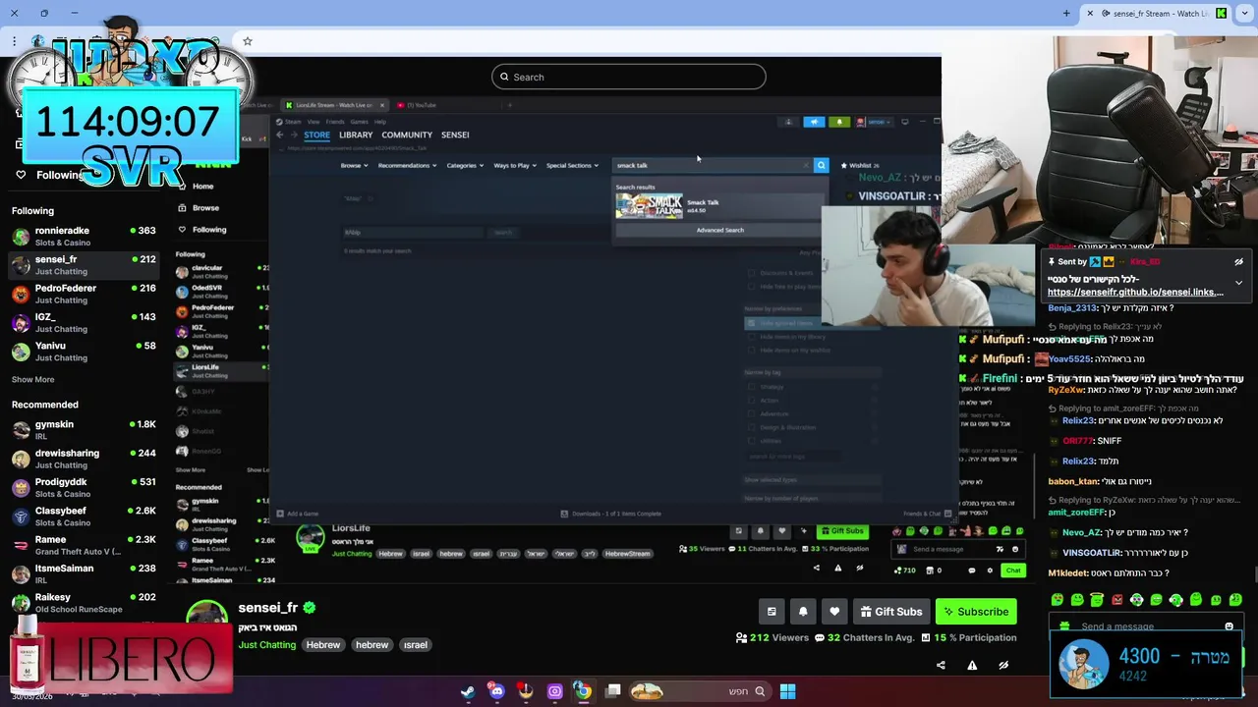Open drewissharing recommended channel
This screenshot has width=1258, height=707.
click(84, 459)
